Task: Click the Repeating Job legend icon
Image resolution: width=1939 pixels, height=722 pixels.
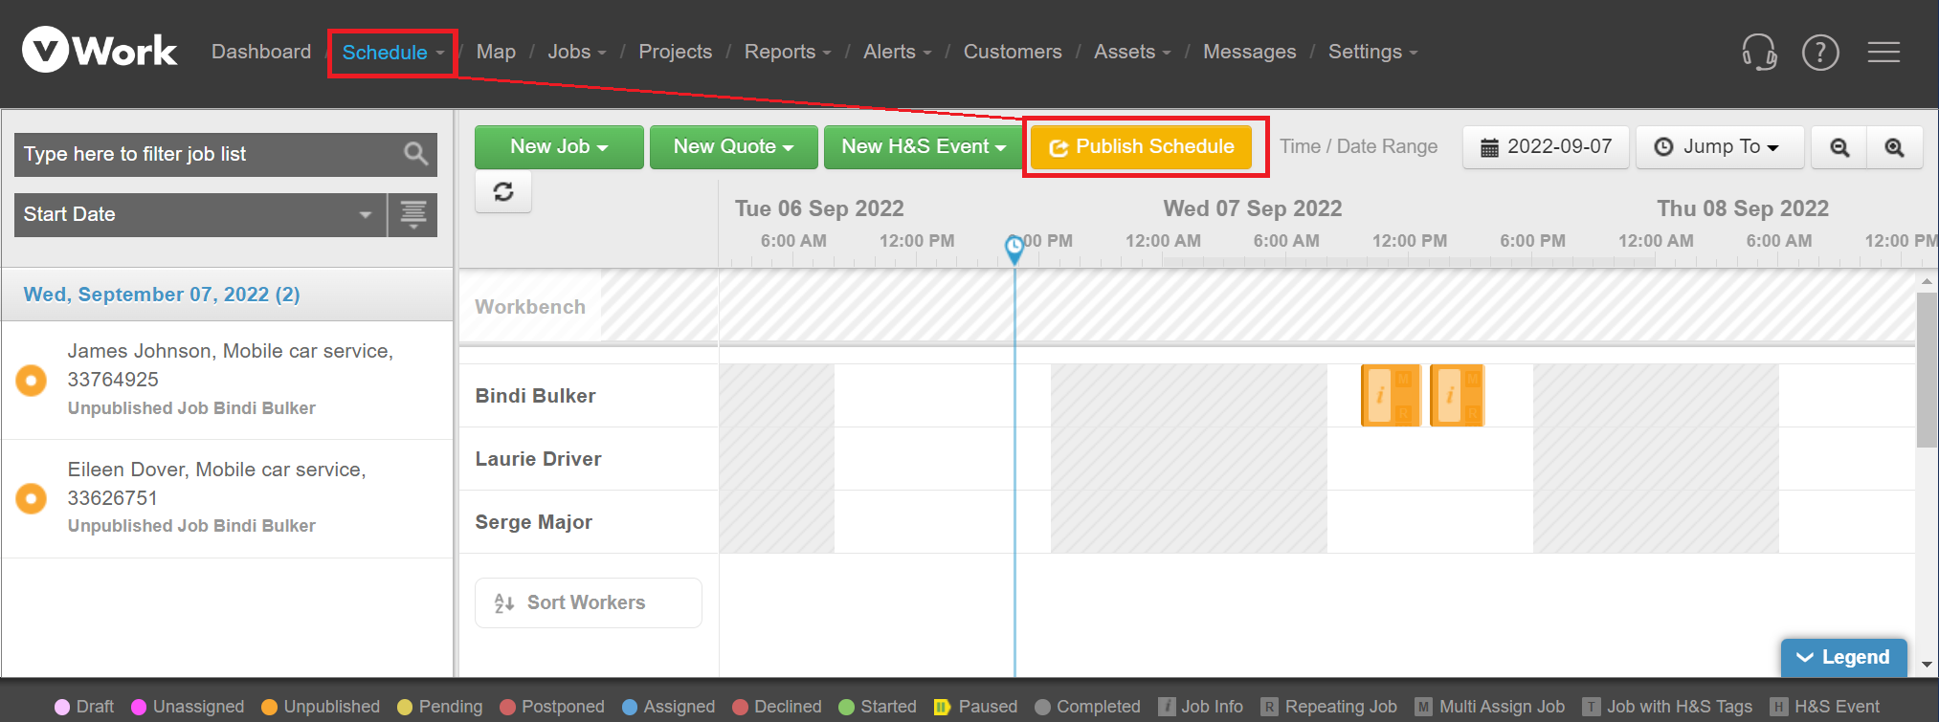Action: click(x=1269, y=707)
